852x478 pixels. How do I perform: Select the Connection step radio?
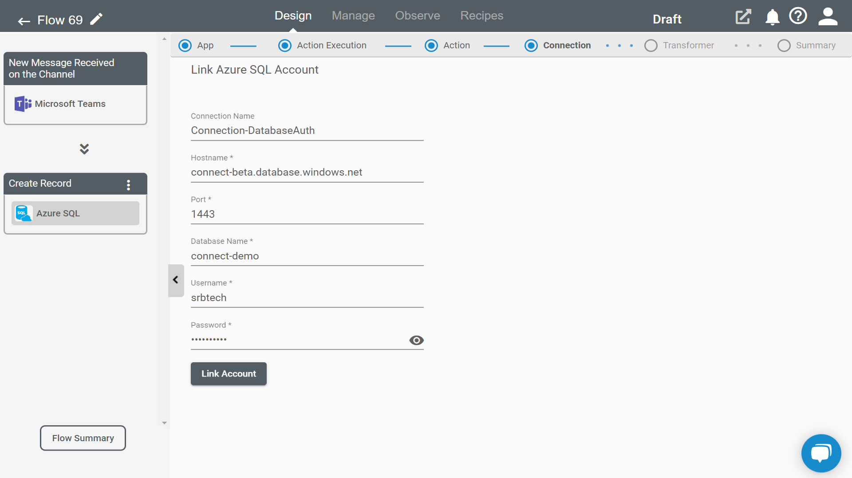[x=531, y=46]
